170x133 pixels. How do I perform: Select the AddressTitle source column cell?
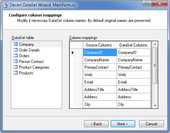[x=100, y=90]
